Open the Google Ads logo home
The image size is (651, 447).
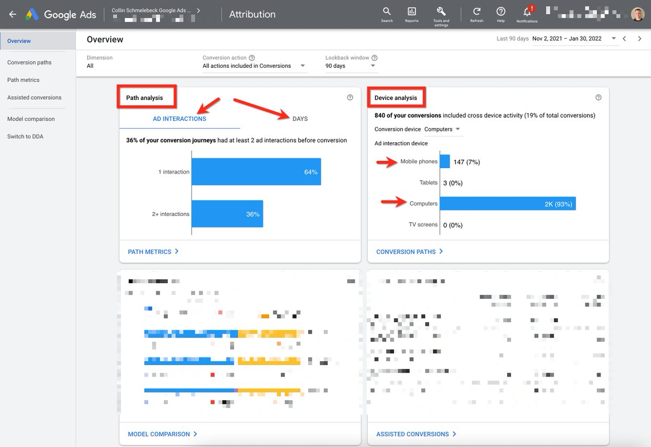[x=60, y=15]
